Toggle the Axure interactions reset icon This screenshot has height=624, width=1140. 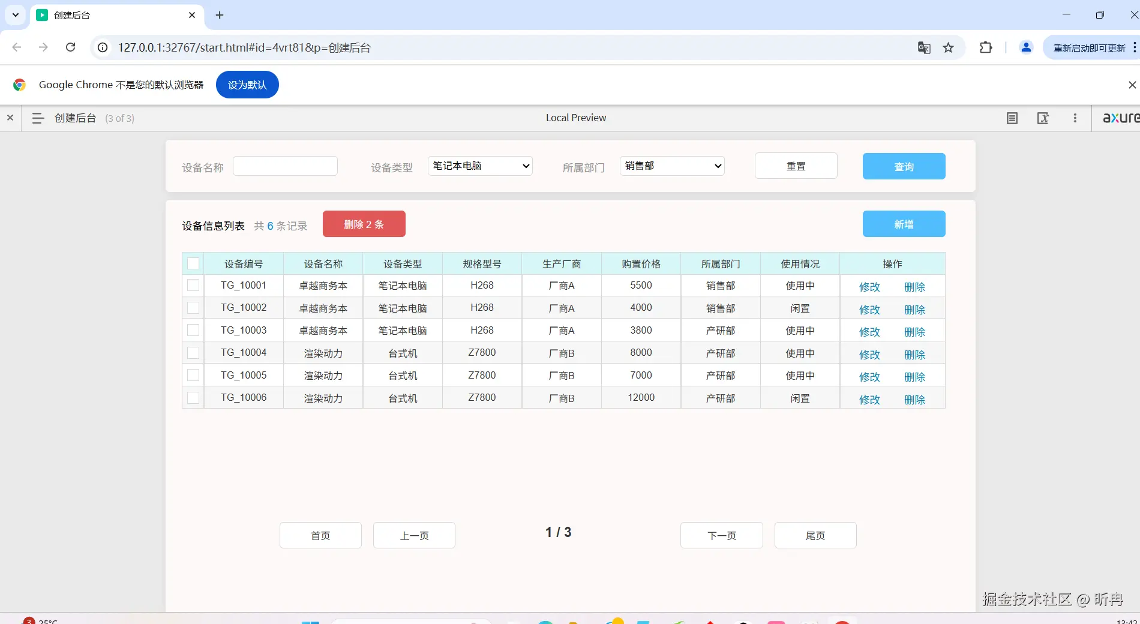tap(1043, 118)
